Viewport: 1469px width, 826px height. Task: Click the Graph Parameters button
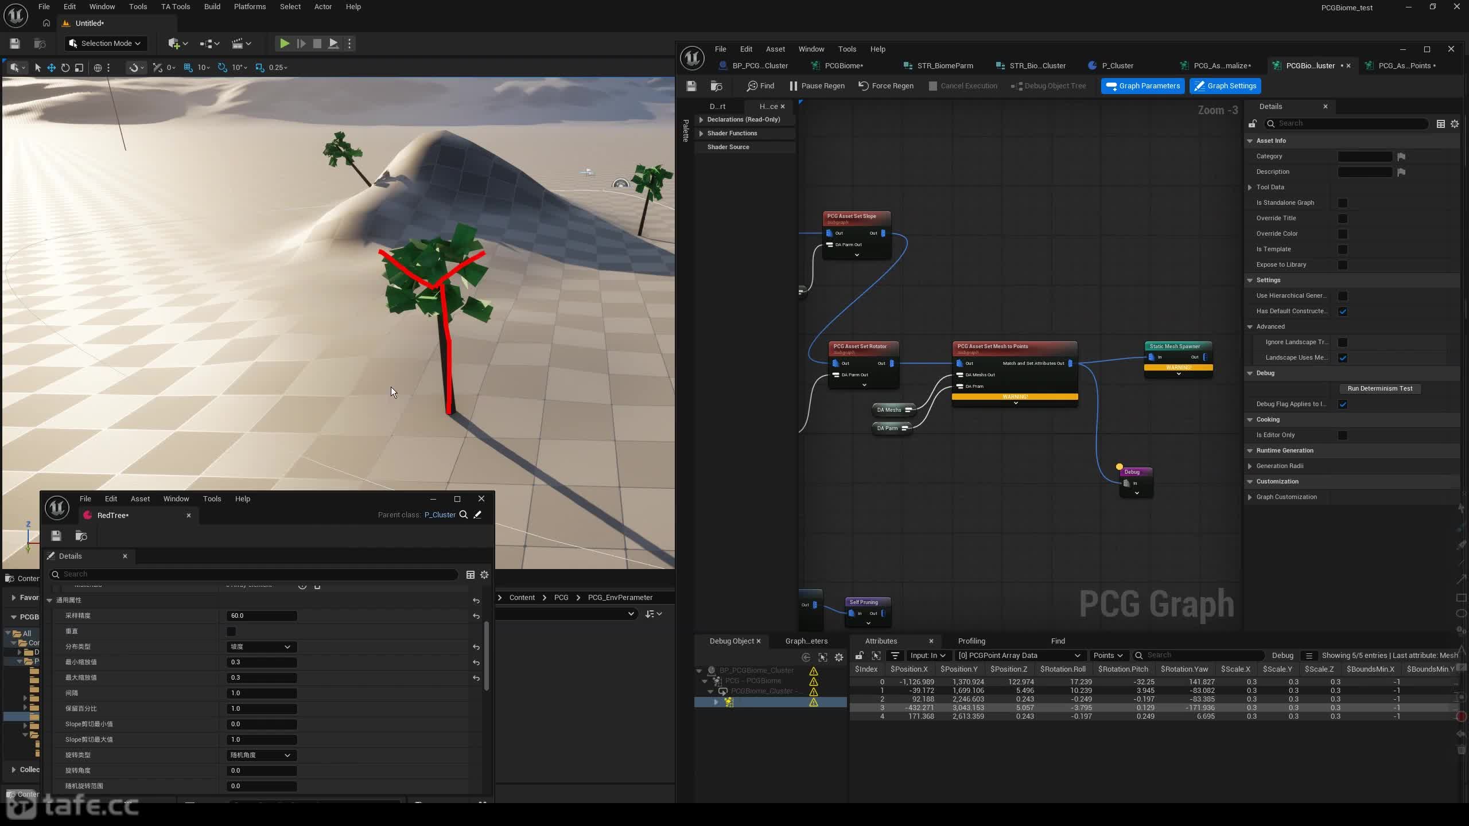pos(1142,86)
